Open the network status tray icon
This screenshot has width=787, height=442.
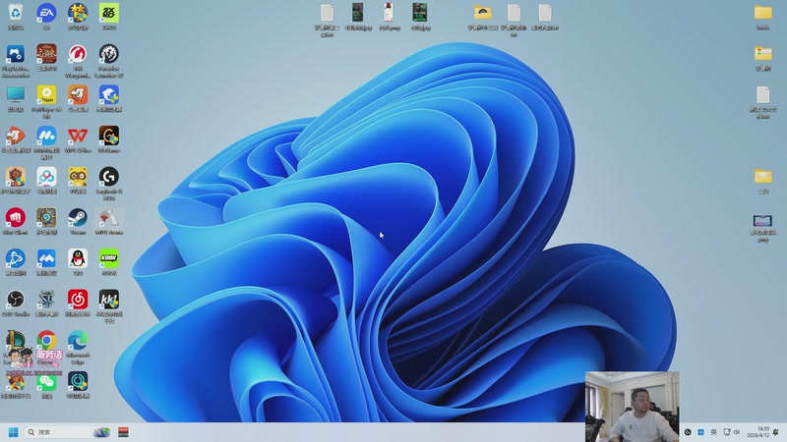click(727, 432)
